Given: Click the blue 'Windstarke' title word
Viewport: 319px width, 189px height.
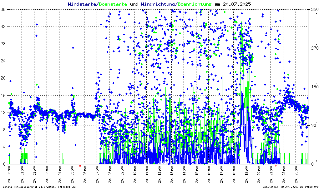Looking at the screenshot, I should pyautogui.click(x=82, y=4).
